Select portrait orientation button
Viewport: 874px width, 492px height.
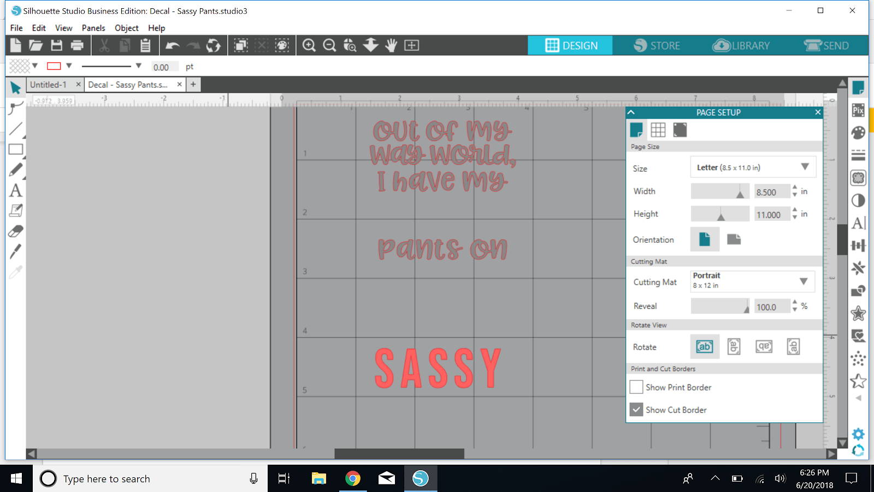[705, 239]
